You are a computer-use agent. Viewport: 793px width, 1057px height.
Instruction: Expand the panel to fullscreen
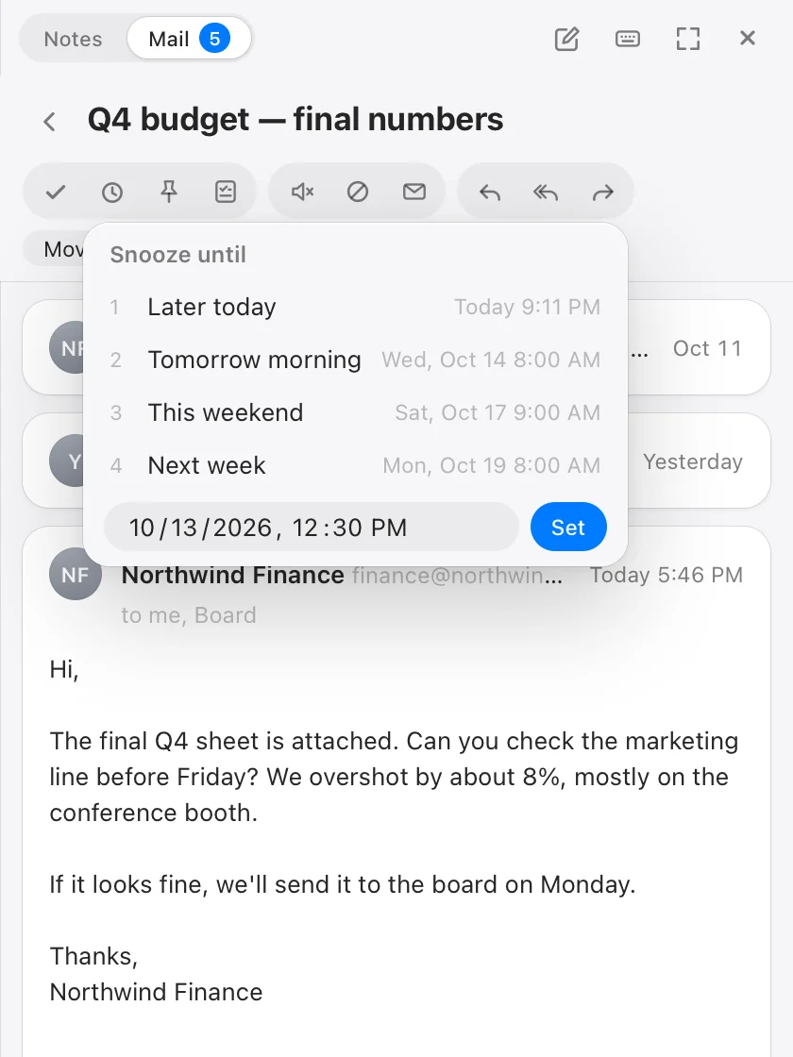pyautogui.click(x=688, y=39)
